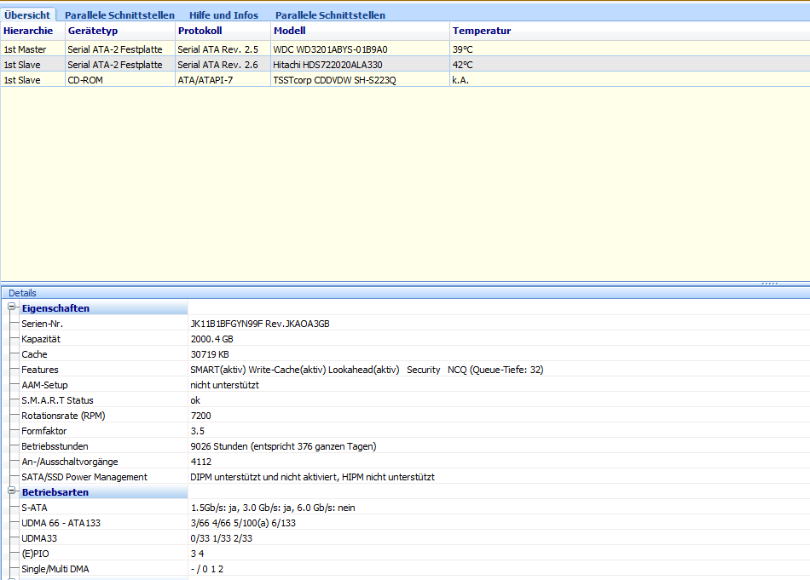Click the dotted splitter grip above Details
The image size is (810, 580).
pos(769,283)
